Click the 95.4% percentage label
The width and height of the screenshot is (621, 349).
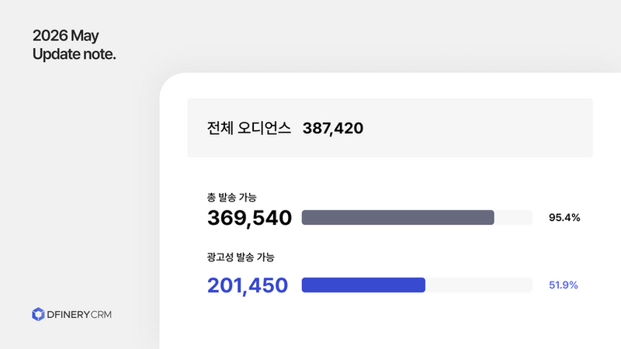[564, 218]
